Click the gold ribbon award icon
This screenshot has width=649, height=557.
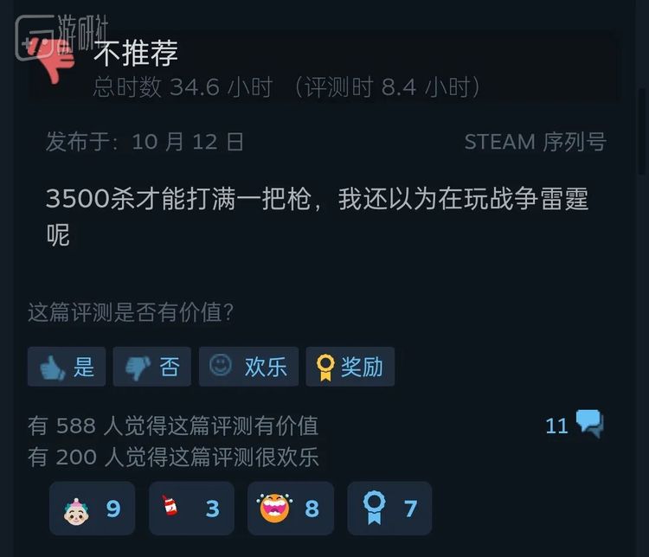point(325,367)
